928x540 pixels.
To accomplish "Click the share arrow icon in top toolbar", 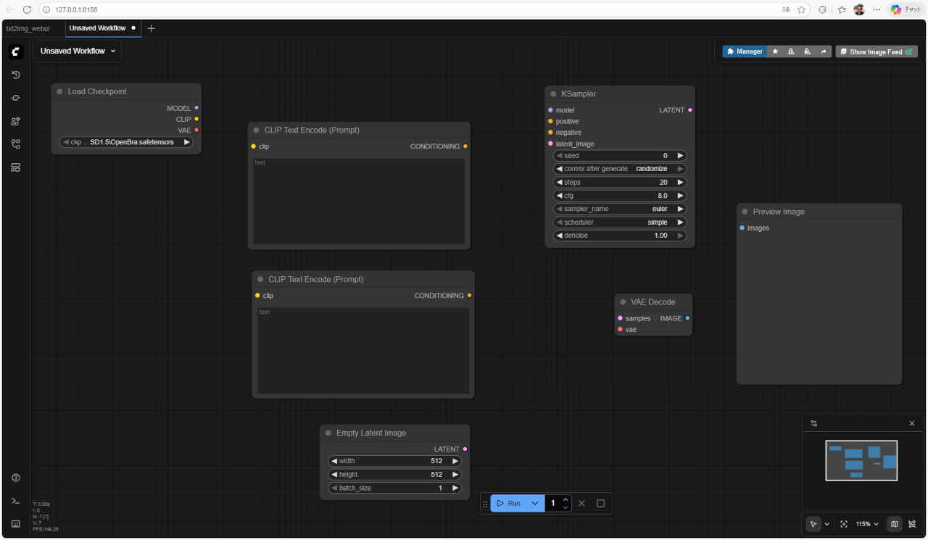I will tap(824, 51).
